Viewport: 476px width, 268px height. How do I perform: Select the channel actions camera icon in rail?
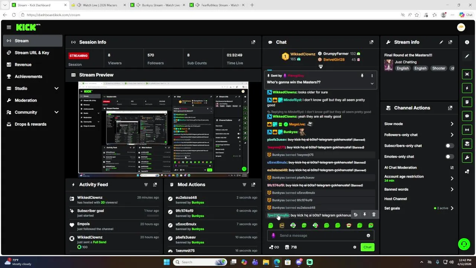click(x=467, y=144)
